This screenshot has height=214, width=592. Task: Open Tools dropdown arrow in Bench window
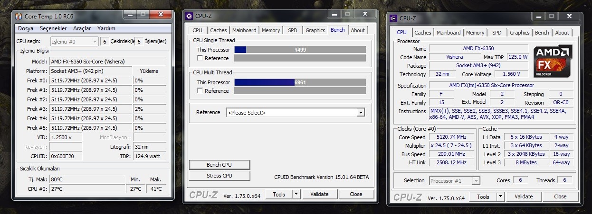[x=296, y=194]
